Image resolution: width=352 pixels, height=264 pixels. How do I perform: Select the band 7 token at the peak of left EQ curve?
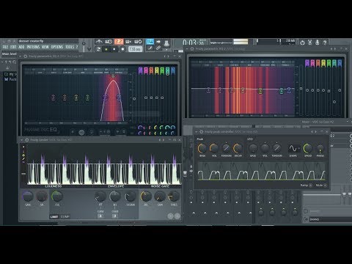point(113,76)
